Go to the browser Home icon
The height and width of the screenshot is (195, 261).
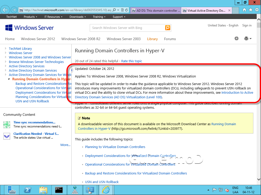244,10
